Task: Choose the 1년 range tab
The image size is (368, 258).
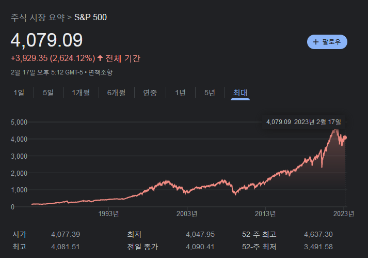Action: click(x=180, y=93)
